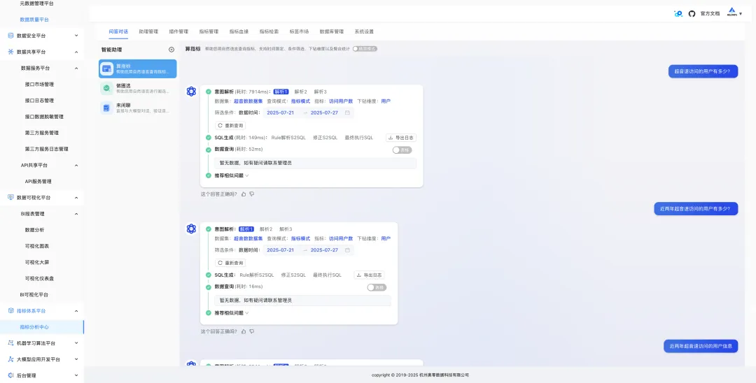Expand the 后台管理 menu chevron
Image resolution: width=756 pixels, height=383 pixels.
pyautogui.click(x=76, y=375)
